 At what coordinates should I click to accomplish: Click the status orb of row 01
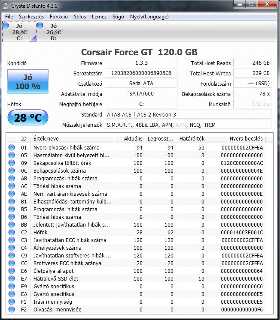[x=12, y=147]
